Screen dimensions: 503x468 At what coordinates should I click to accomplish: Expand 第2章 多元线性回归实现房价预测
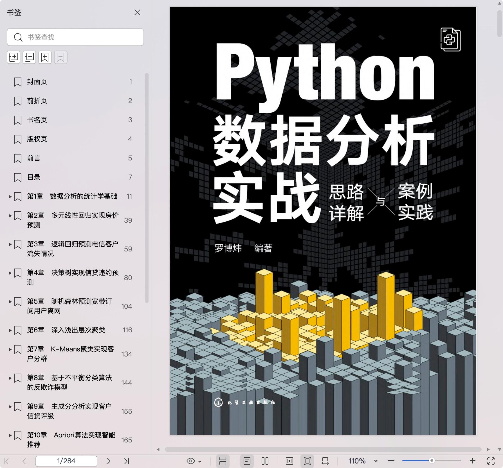pos(10,216)
